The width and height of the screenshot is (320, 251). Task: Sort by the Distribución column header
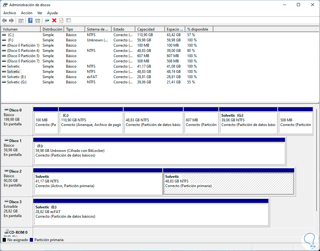pyautogui.click(x=52, y=29)
